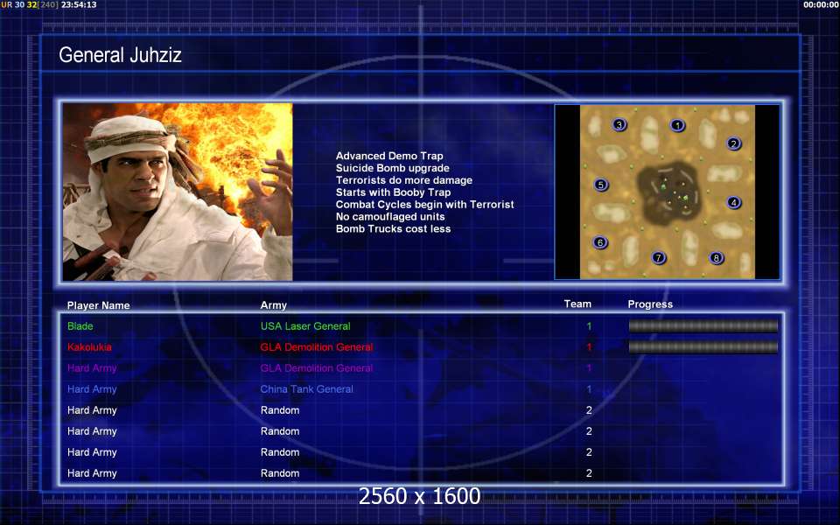The height and width of the screenshot is (525, 840).
Task: Click Kakolukia's team number 1
Action: click(x=589, y=347)
